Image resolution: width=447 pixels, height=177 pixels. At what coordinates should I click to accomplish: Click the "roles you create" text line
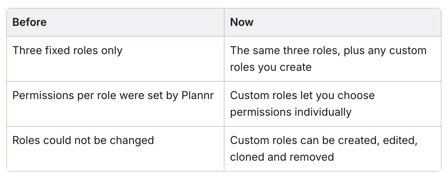(271, 67)
